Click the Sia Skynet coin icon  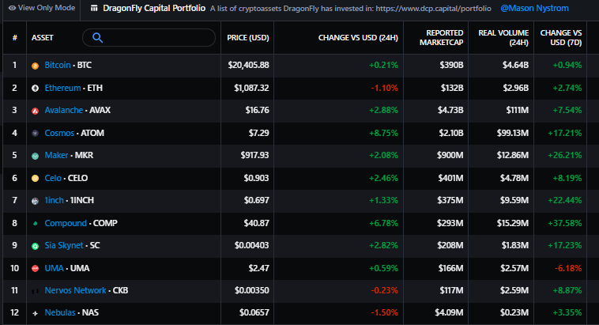coord(35,246)
